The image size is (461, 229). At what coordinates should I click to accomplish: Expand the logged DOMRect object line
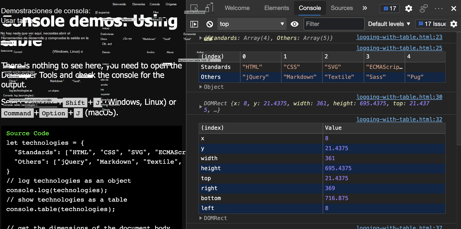pyautogui.click(x=201, y=107)
